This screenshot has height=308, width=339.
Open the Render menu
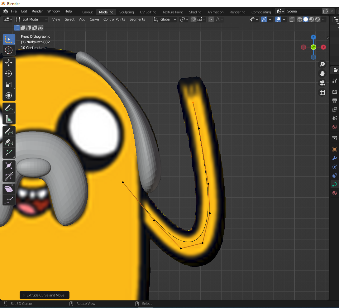click(37, 11)
